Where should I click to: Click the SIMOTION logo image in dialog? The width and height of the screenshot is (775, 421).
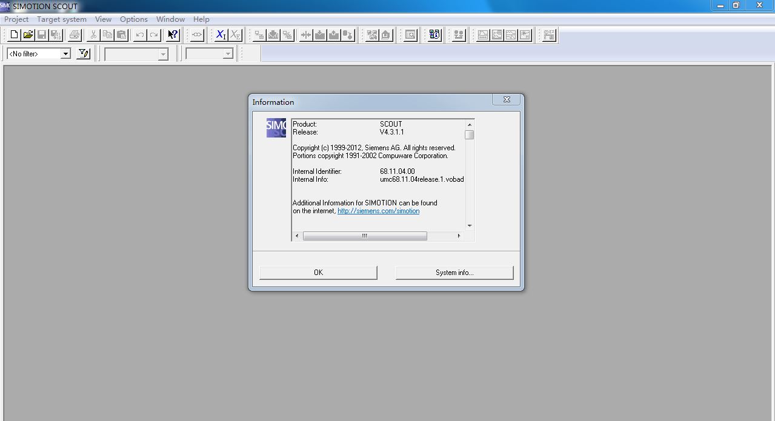(276, 128)
